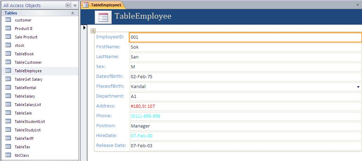362x161 pixels.
Task: Click the record selector arrow
Action: pyautogui.click(x=84, y=27)
